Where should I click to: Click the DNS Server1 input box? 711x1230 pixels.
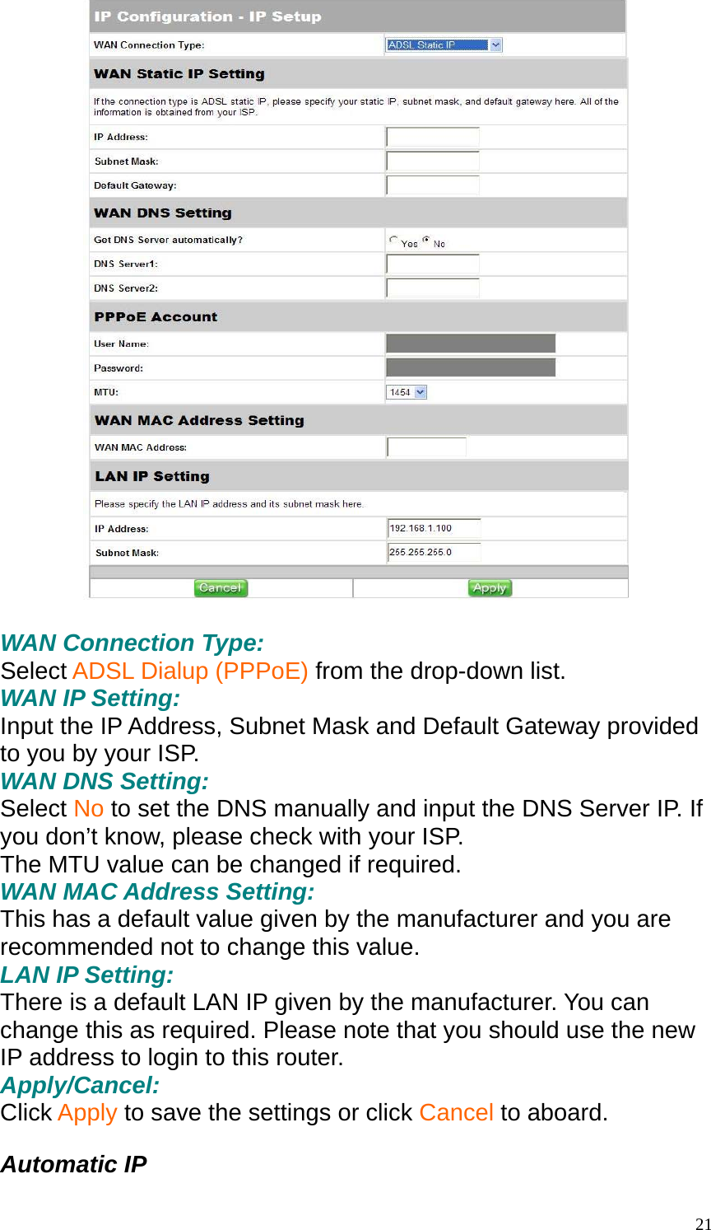point(432,263)
